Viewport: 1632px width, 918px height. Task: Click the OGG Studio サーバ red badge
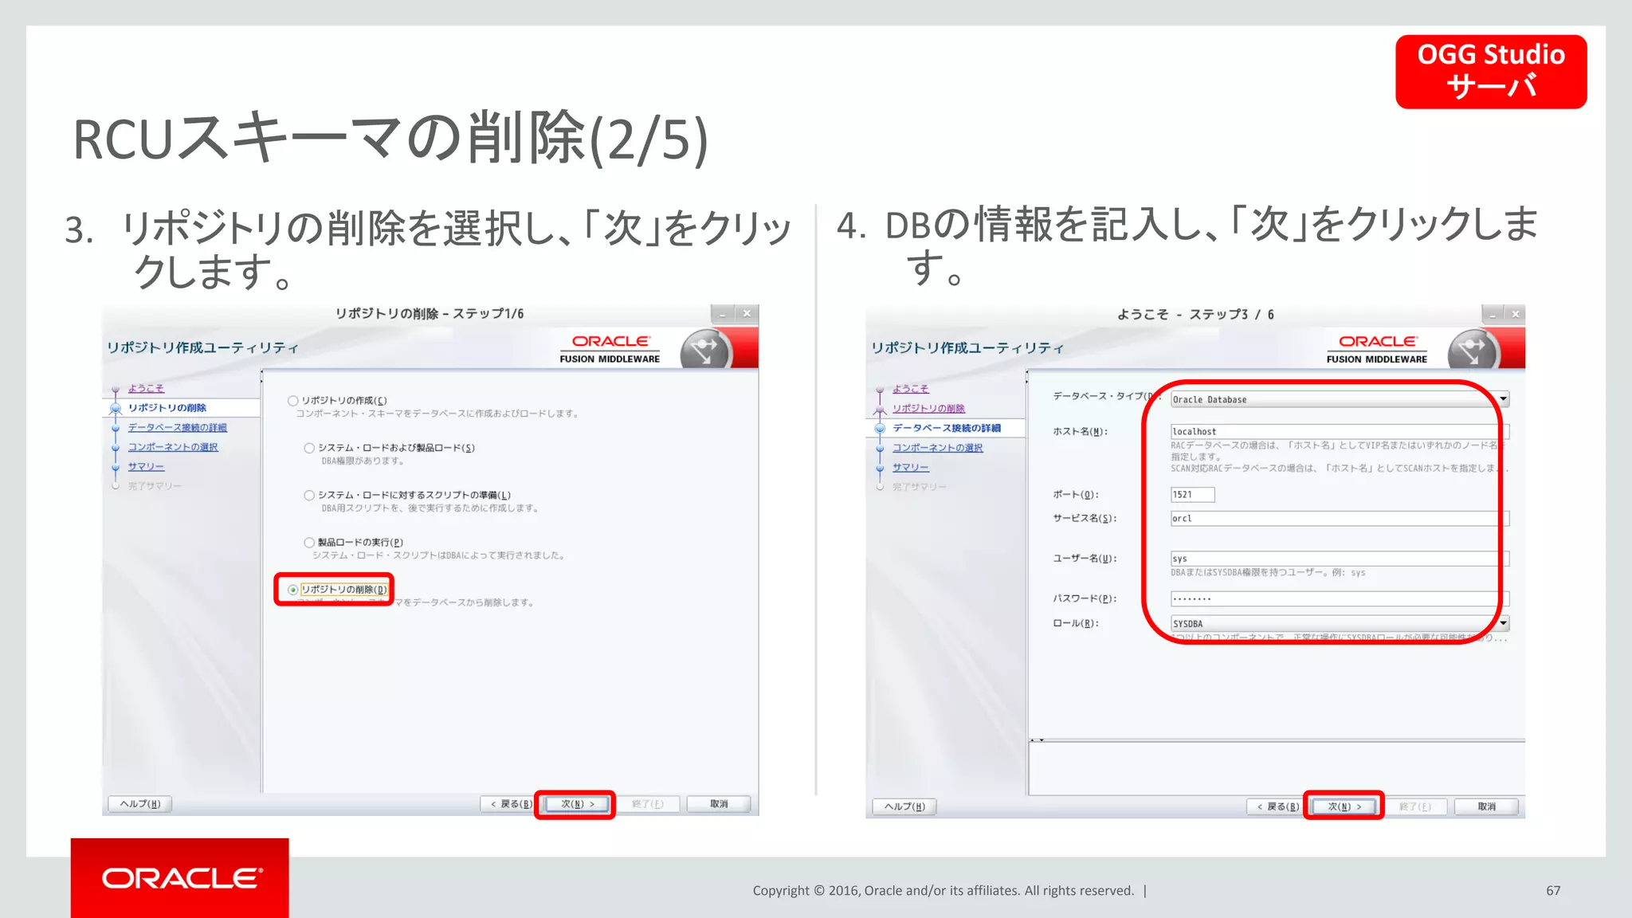tap(1491, 72)
